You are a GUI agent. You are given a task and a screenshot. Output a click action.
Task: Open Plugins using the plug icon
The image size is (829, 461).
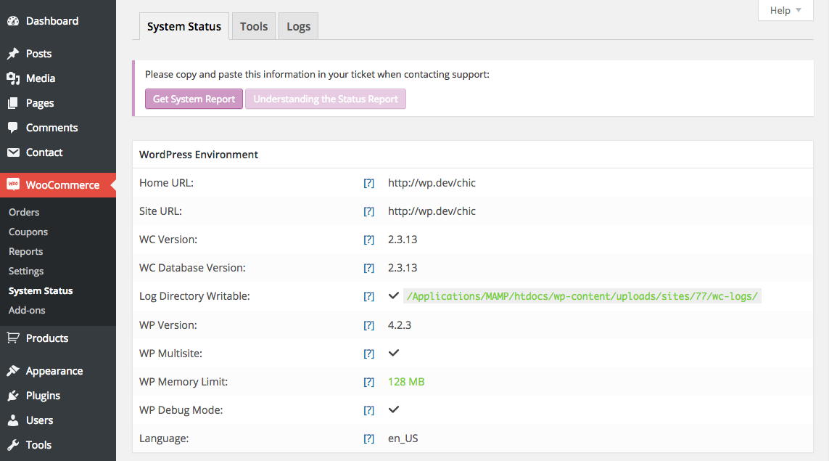coord(13,395)
